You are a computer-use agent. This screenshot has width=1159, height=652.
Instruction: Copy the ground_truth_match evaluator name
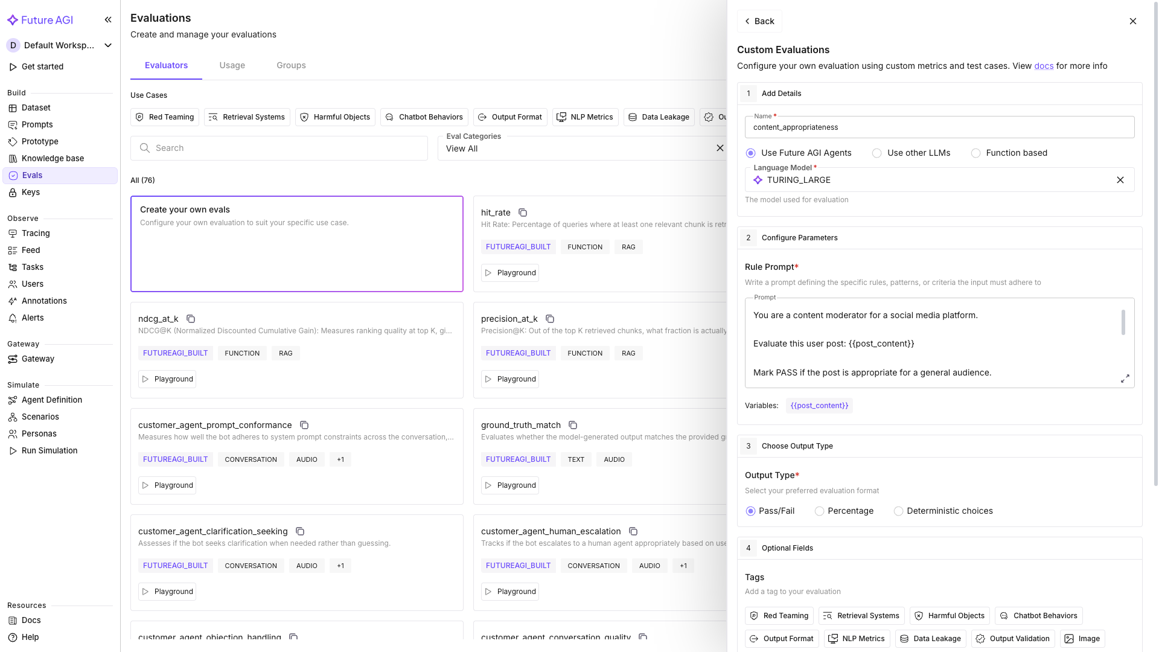573,425
